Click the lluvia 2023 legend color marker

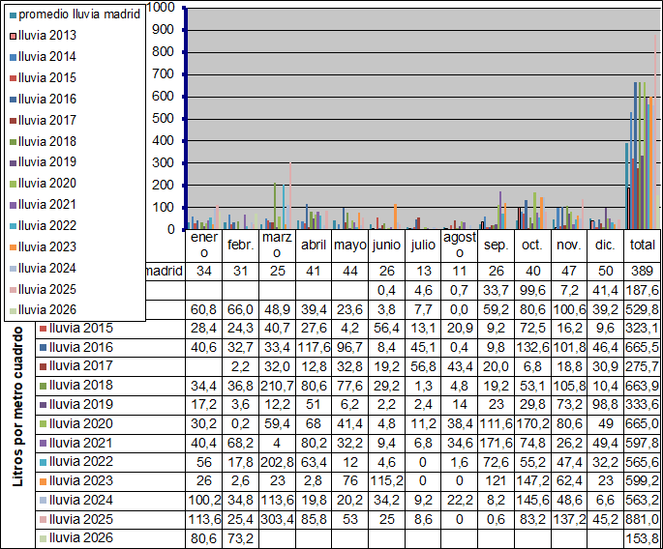(x=12, y=247)
